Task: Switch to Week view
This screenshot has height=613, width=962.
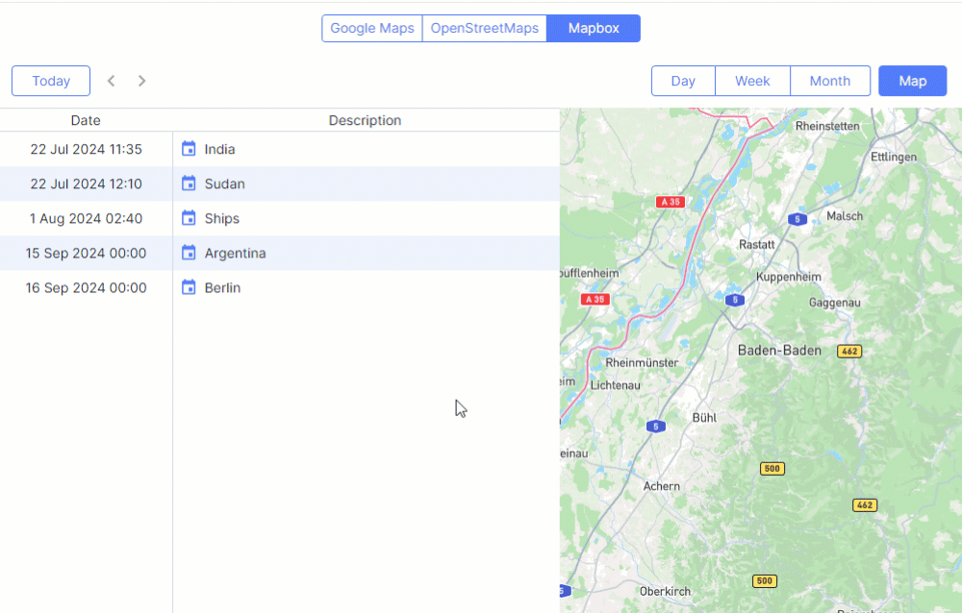Action: (752, 81)
